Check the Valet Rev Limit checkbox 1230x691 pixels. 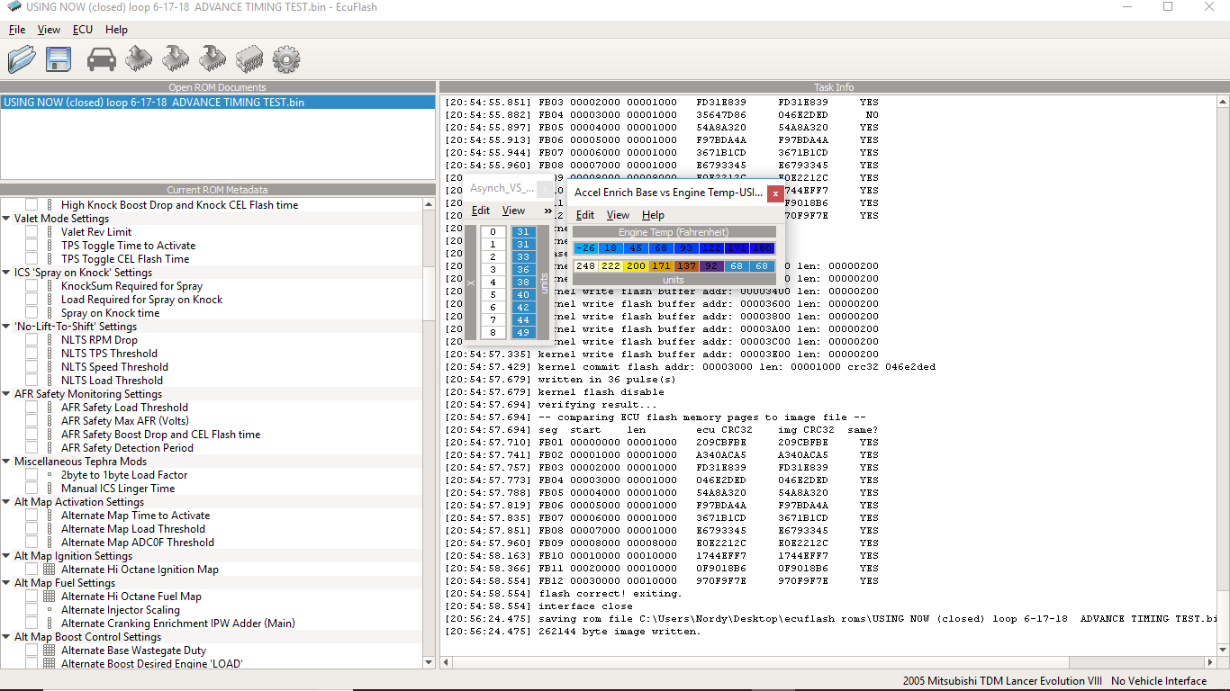tap(32, 232)
